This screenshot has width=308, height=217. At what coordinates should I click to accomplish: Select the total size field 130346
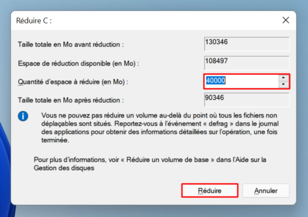247,44
